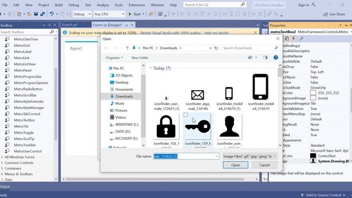
Task: Click the Refresh icon beside address bar
Action: [x=216, y=48]
